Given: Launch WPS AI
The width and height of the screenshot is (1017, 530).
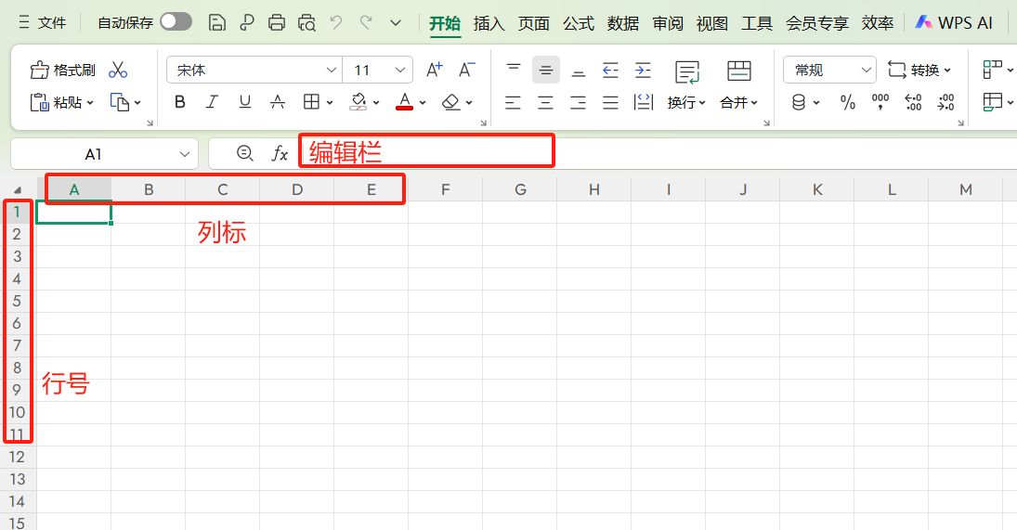Looking at the screenshot, I should click(x=954, y=22).
